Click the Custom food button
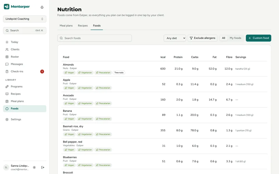Image resolution: width=279 pixels, height=174 pixels. pos(259,38)
